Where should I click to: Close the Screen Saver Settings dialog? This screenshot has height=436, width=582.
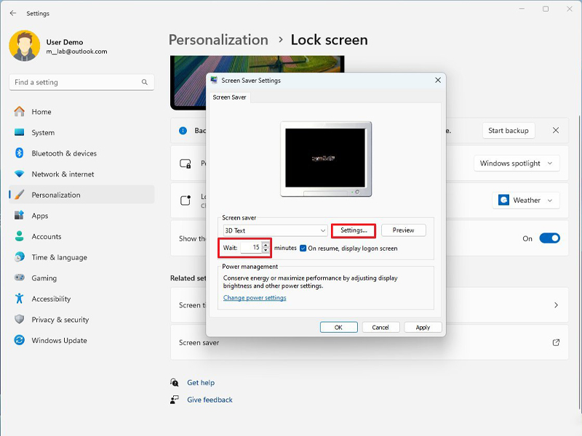438,80
